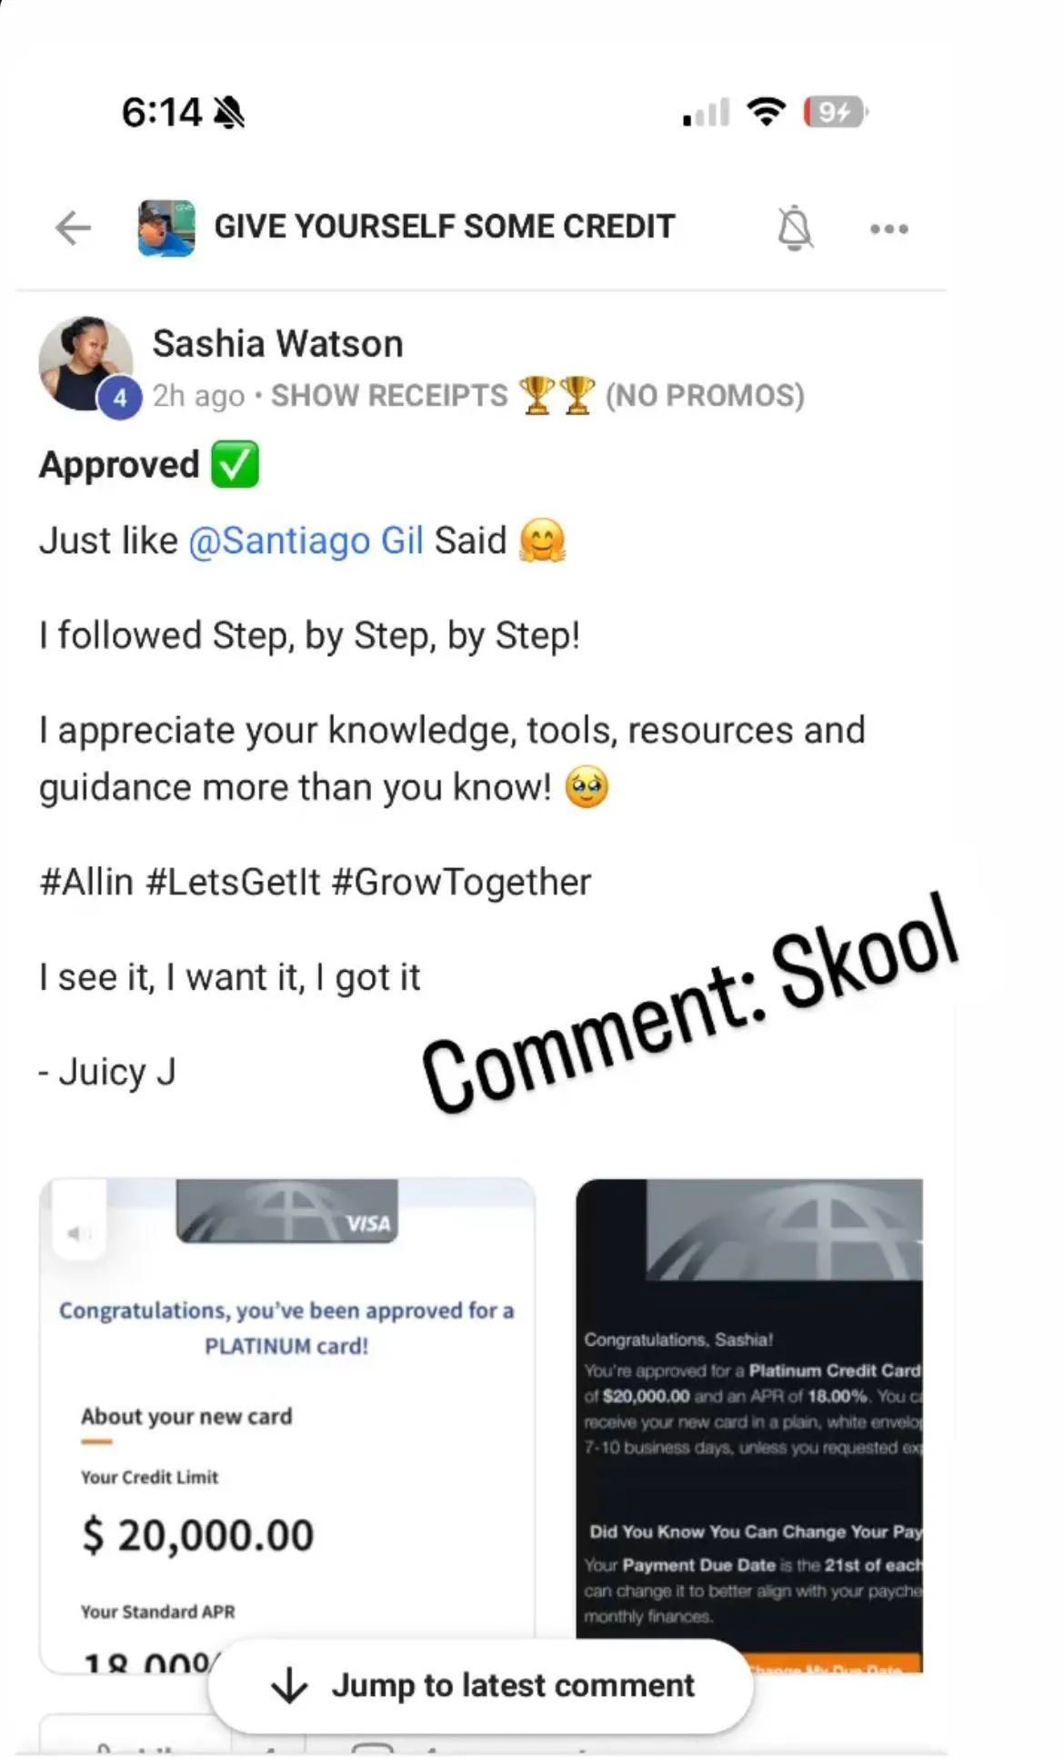Tap the Wi-Fi status icon
1063x1758 pixels.
click(x=766, y=112)
